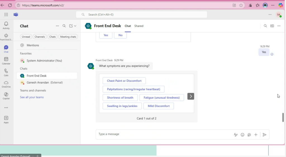Open System Administrator (You) chat
Viewport: 286px width, 157px height.
click(47, 61)
